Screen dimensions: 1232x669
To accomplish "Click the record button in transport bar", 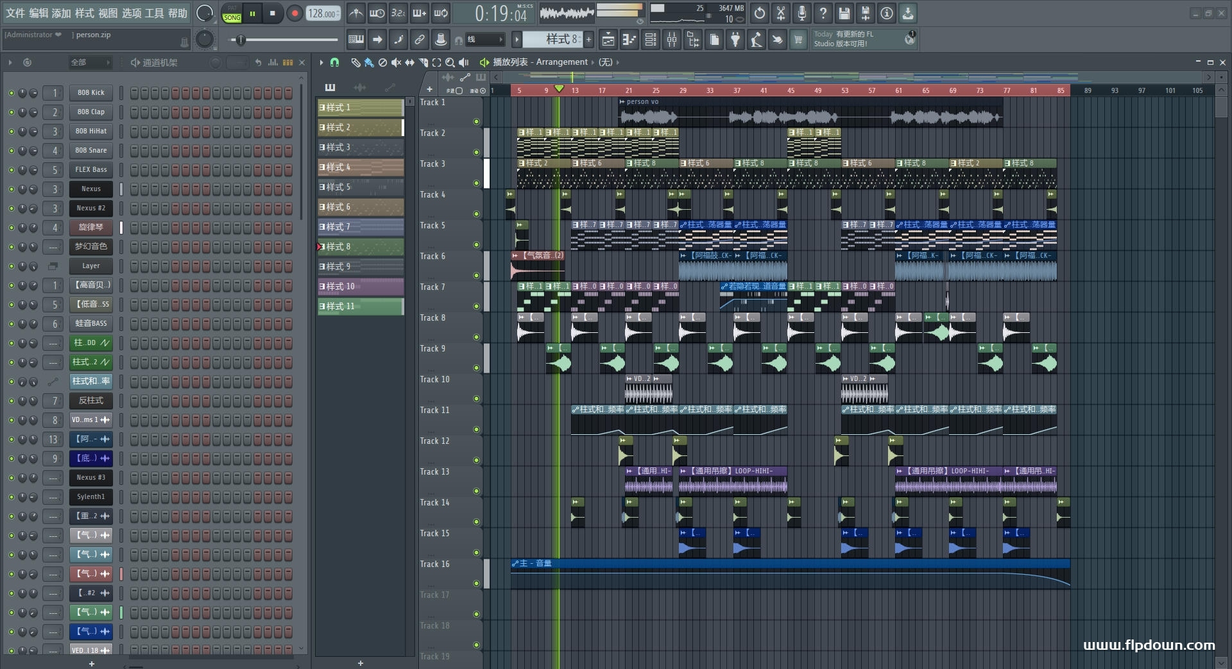I will click(295, 13).
